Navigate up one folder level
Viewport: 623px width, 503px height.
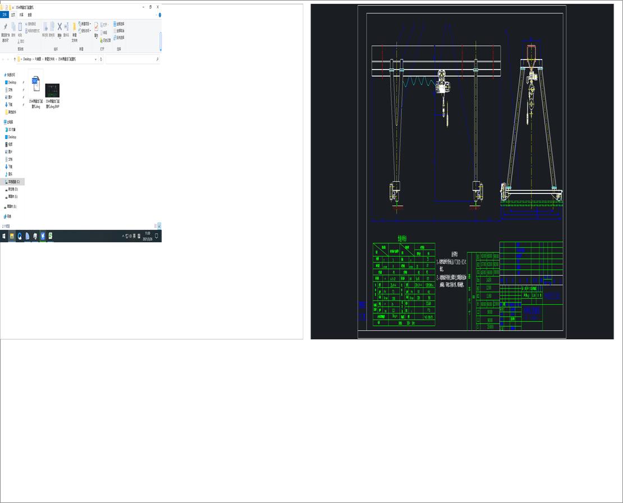pyautogui.click(x=15, y=59)
